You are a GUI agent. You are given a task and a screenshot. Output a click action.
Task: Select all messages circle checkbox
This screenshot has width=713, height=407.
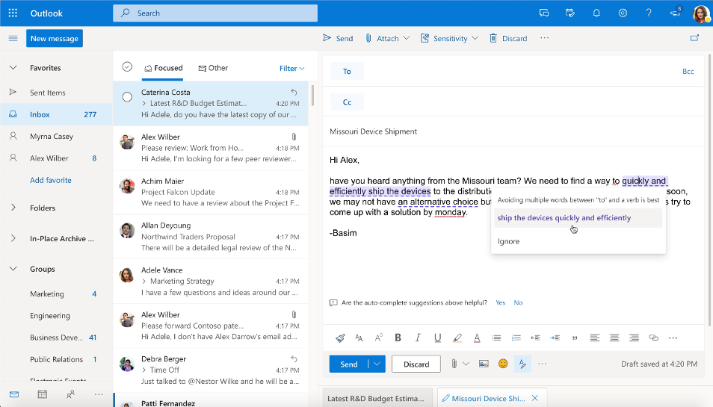click(127, 66)
